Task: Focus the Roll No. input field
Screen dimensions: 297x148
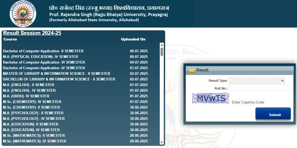Action: 261,88
